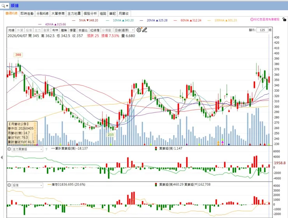Go to the 大單券商 tab
Image resolution: width=288 pixels, height=218 pixels.
pos(58,13)
